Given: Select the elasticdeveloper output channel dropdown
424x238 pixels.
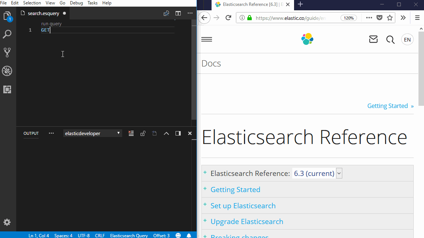Looking at the screenshot, I should 92,133.
